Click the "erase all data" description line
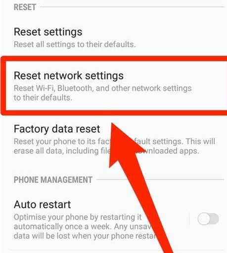Viewport: 227px width, 253px height. (106, 151)
